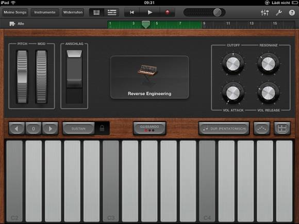Touch the Mod wheel

[41, 77]
